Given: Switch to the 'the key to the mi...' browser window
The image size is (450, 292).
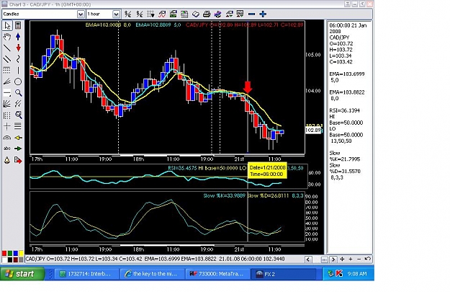Looking at the screenshot, I should click(152, 274).
